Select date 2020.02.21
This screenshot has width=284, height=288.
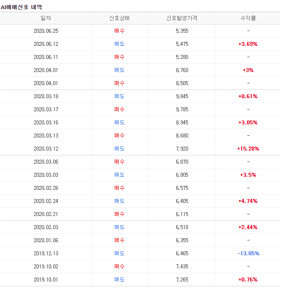(46, 214)
